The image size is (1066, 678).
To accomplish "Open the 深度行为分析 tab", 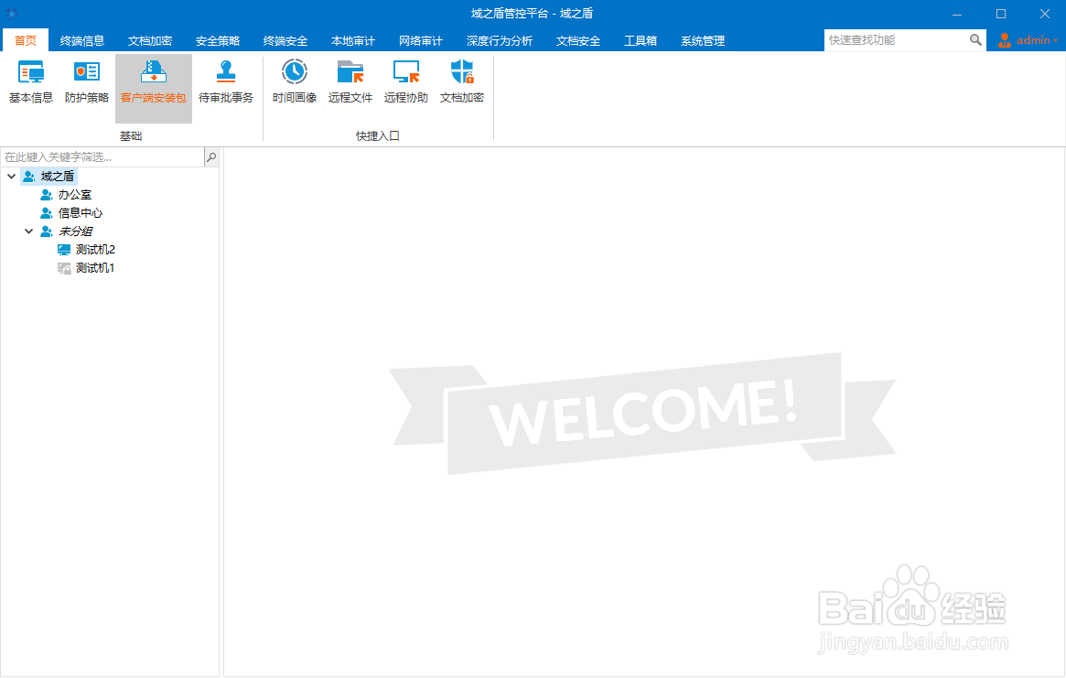I will click(500, 41).
